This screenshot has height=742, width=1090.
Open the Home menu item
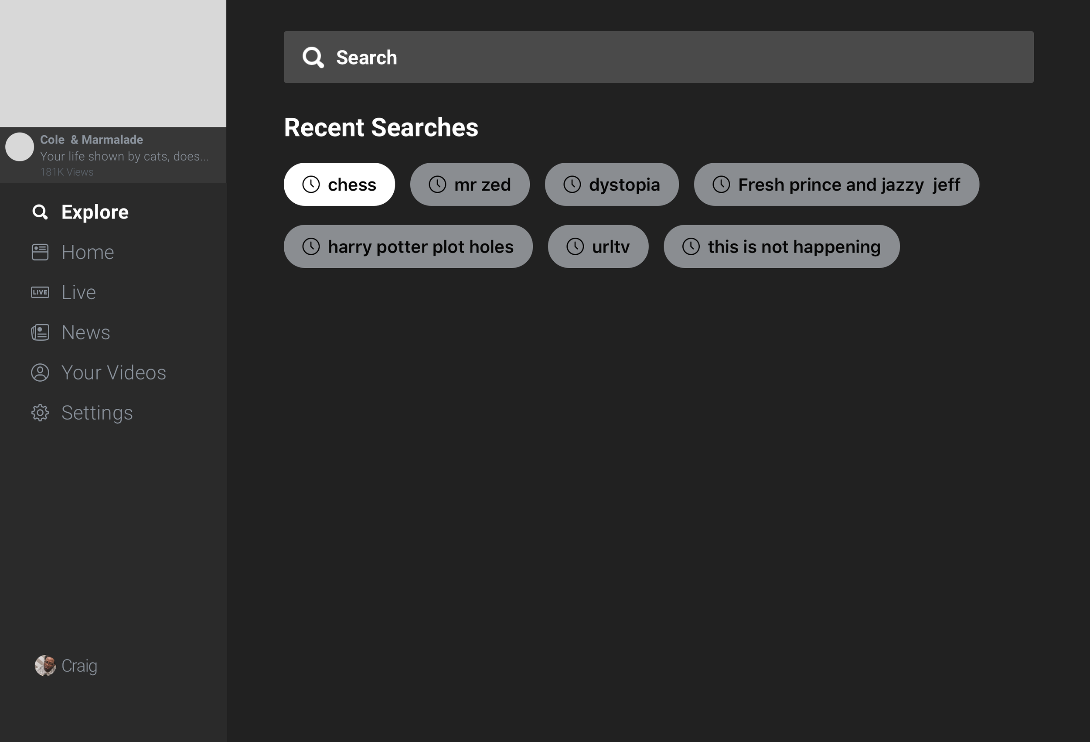click(88, 252)
